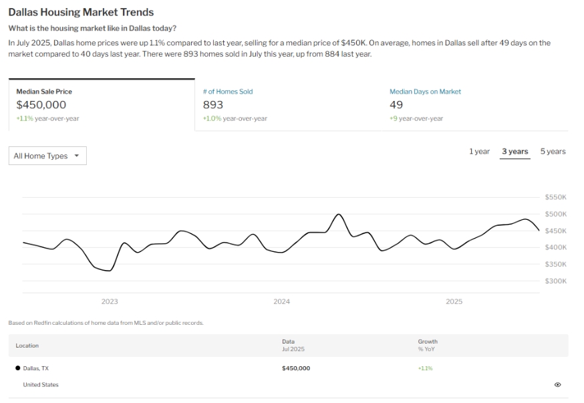Click the Location column header

click(27, 346)
